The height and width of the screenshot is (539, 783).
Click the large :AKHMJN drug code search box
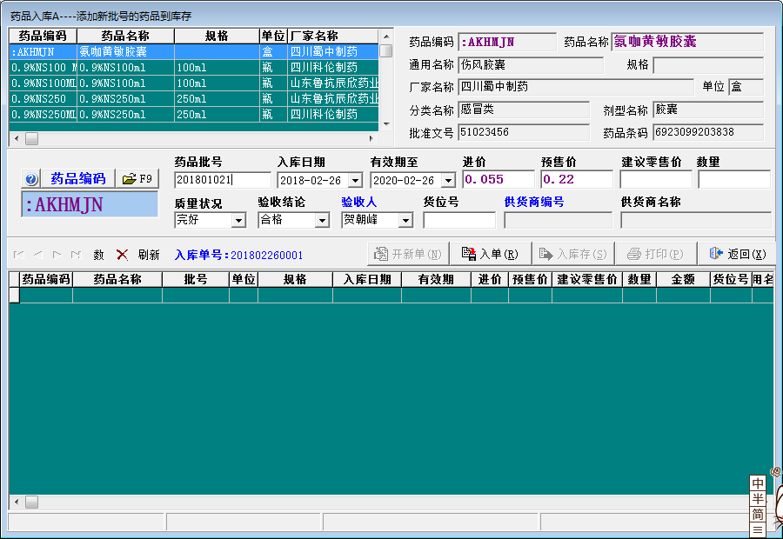pyautogui.click(x=90, y=204)
